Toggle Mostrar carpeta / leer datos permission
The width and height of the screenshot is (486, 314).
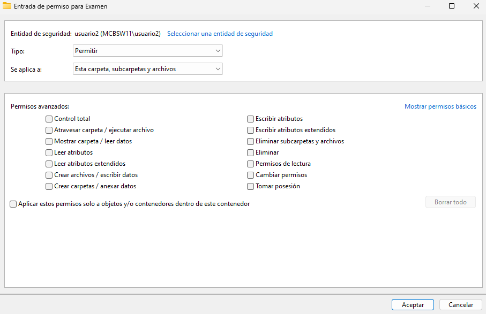point(49,141)
